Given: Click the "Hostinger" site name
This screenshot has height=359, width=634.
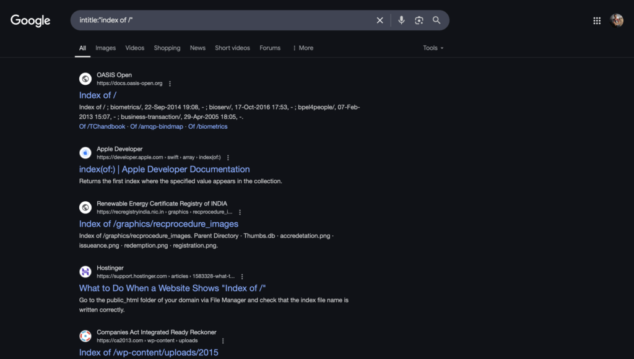Looking at the screenshot, I should click(x=110, y=267).
